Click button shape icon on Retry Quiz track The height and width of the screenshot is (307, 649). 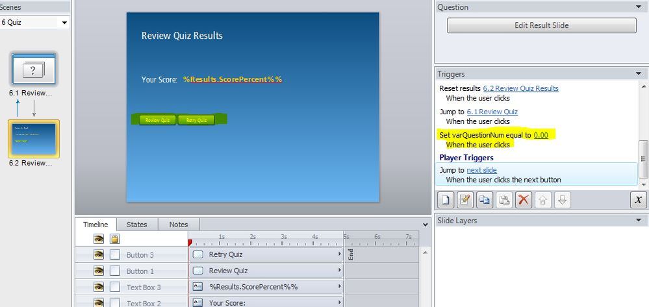(x=198, y=254)
